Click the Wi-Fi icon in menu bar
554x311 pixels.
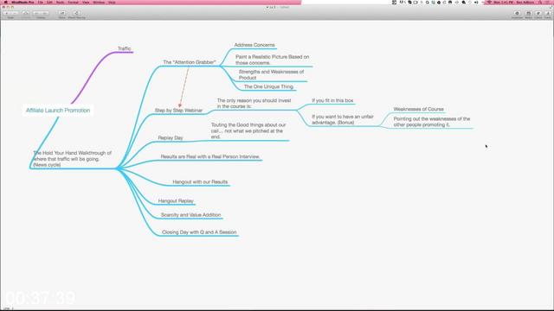tap(489, 2)
